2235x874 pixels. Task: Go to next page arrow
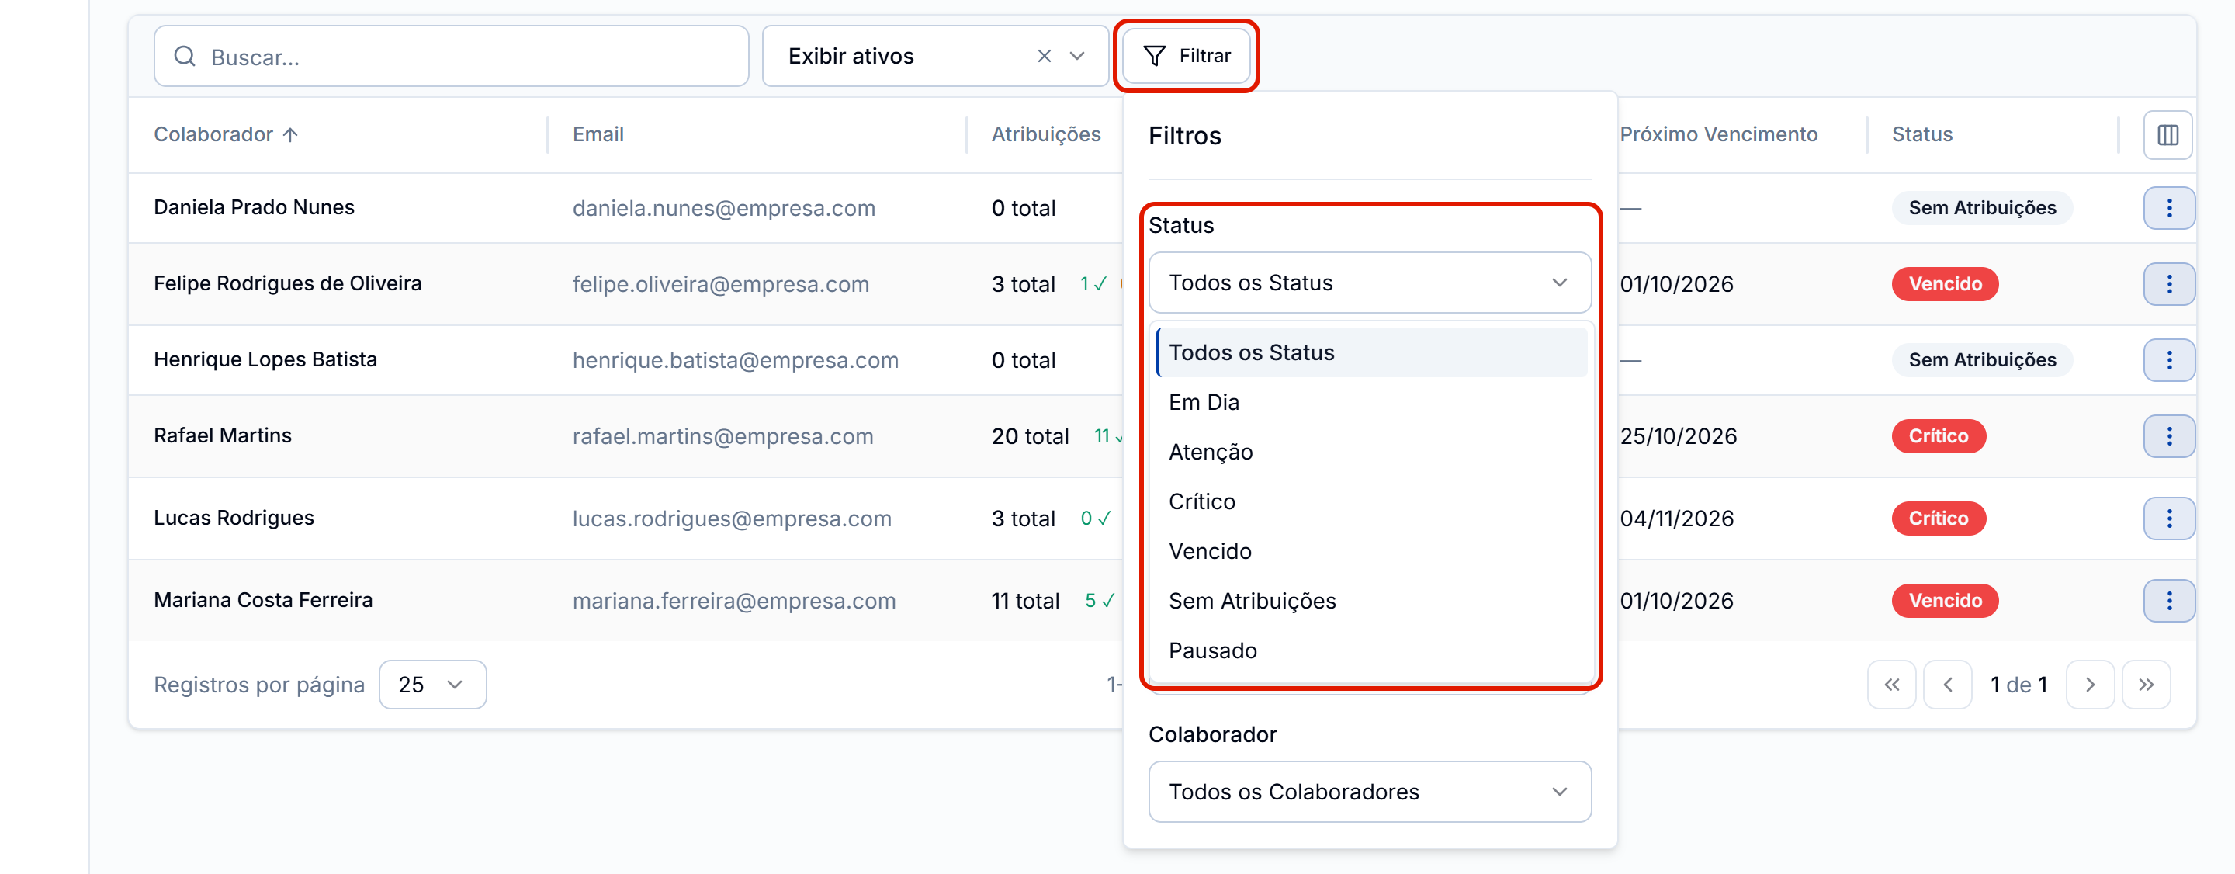(2090, 685)
